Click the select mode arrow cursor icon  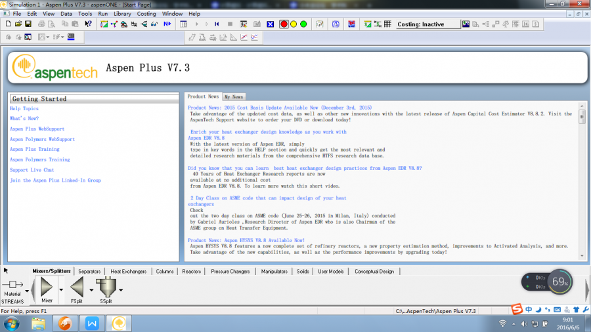(6, 270)
